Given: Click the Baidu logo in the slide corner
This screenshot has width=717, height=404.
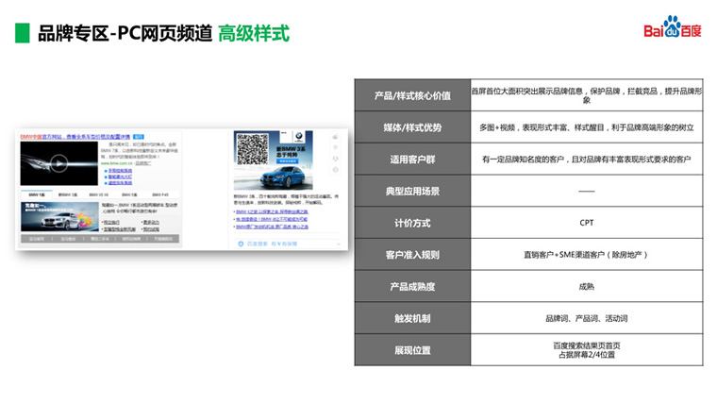Looking at the screenshot, I should (672, 27).
